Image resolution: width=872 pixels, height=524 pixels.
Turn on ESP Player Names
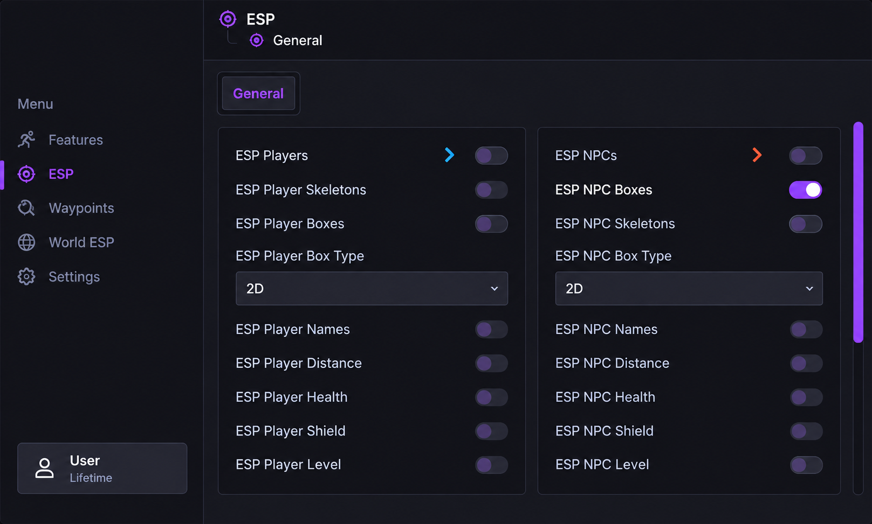pyautogui.click(x=491, y=329)
